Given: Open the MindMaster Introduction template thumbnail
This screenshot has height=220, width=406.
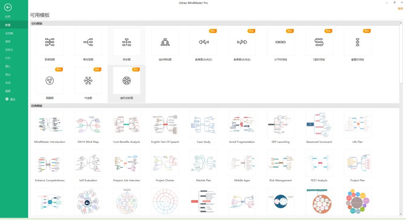Looking at the screenshot, I should [x=50, y=124].
